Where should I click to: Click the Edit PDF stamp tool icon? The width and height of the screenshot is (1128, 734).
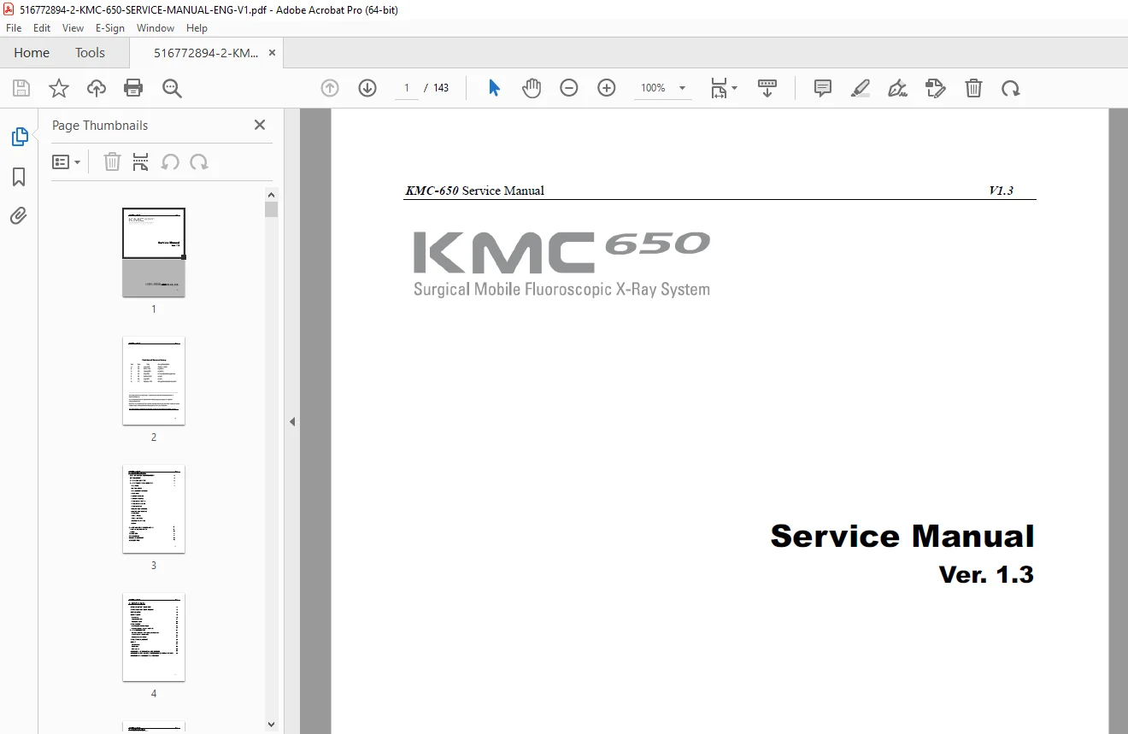[936, 88]
